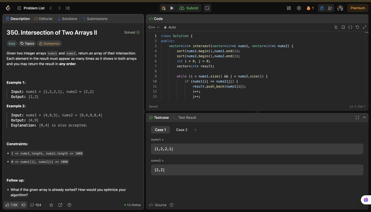Open the C++ language dropdown
The height and width of the screenshot is (212, 371).
click(x=154, y=27)
